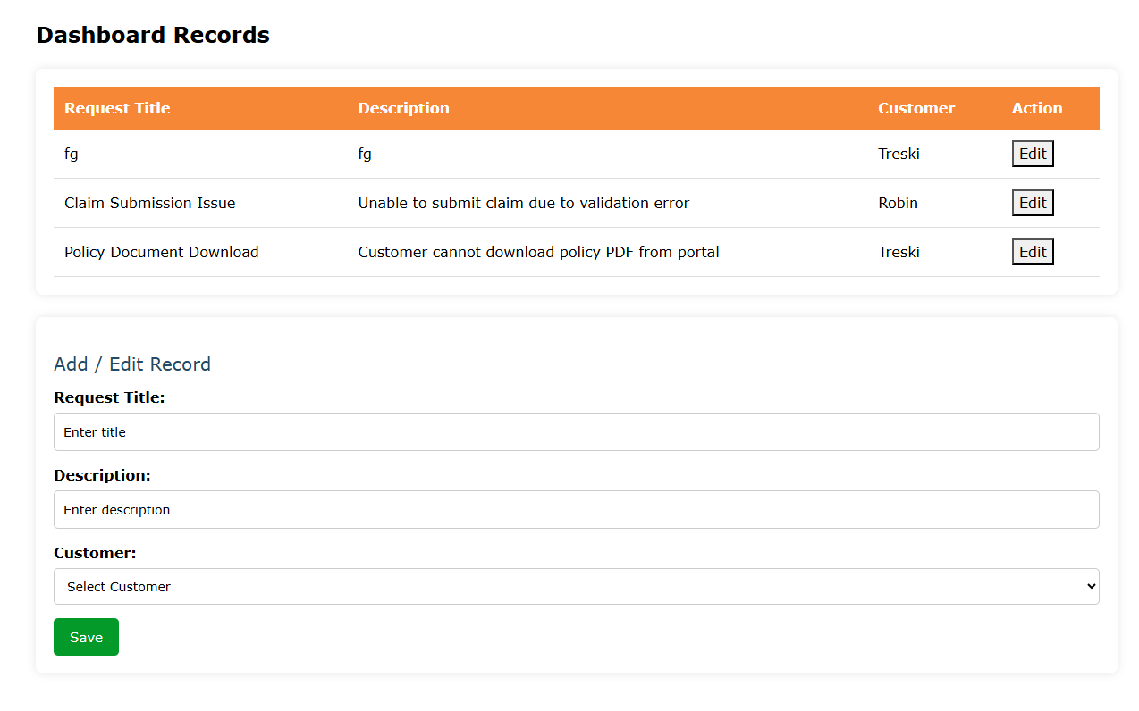
Task: Edit the Claim Submission Issue record
Action: 1033,203
